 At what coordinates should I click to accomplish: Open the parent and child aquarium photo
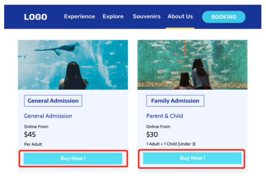(192, 65)
